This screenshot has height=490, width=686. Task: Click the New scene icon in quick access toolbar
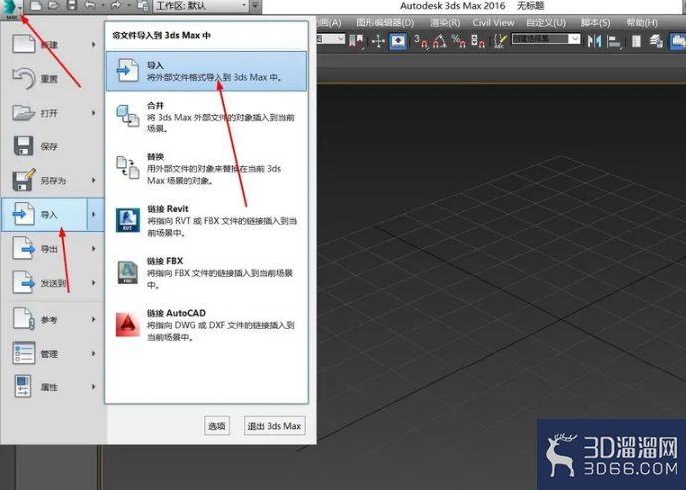pyautogui.click(x=36, y=6)
